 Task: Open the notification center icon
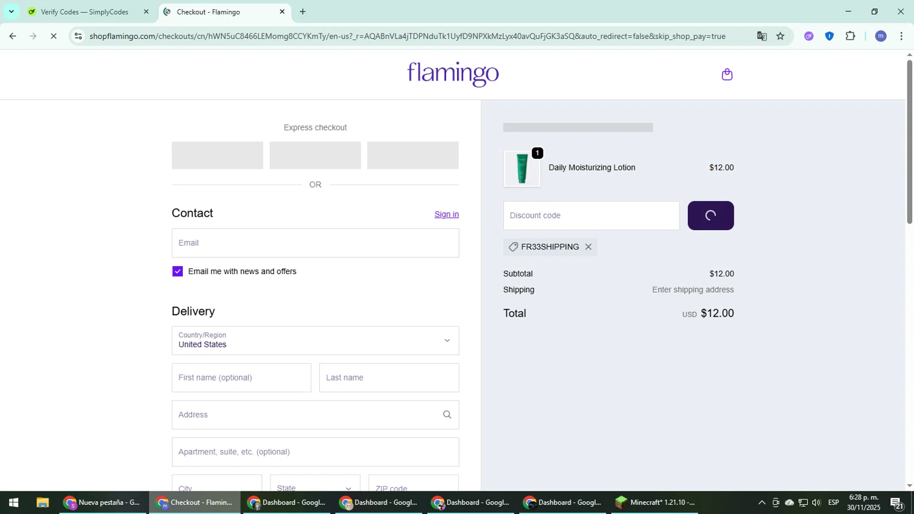(896, 502)
